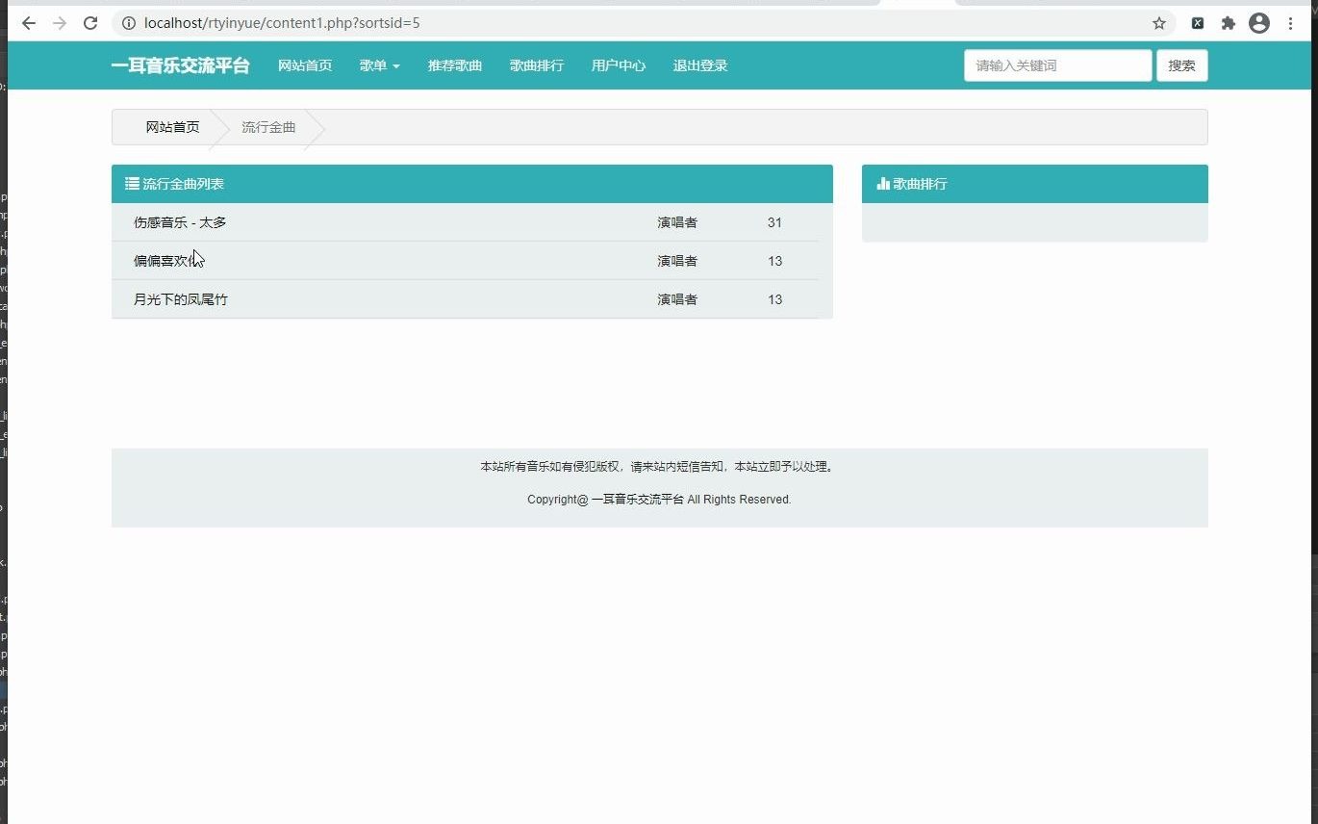This screenshot has height=824, width=1318.
Task: Open the song 月光下的凤尾竹
Action: point(181,299)
